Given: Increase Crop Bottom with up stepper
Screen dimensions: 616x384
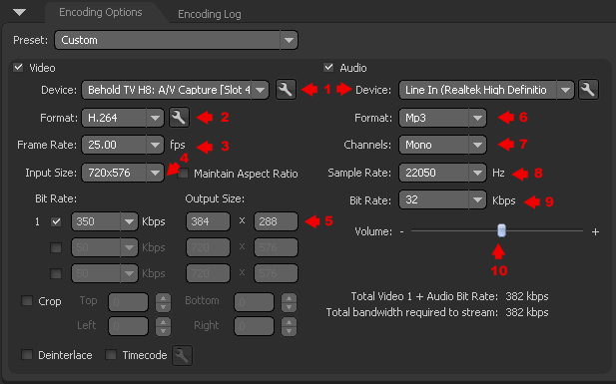Looking at the screenshot, I should click(x=289, y=298).
